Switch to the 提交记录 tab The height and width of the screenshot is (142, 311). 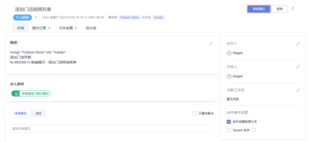point(41,28)
